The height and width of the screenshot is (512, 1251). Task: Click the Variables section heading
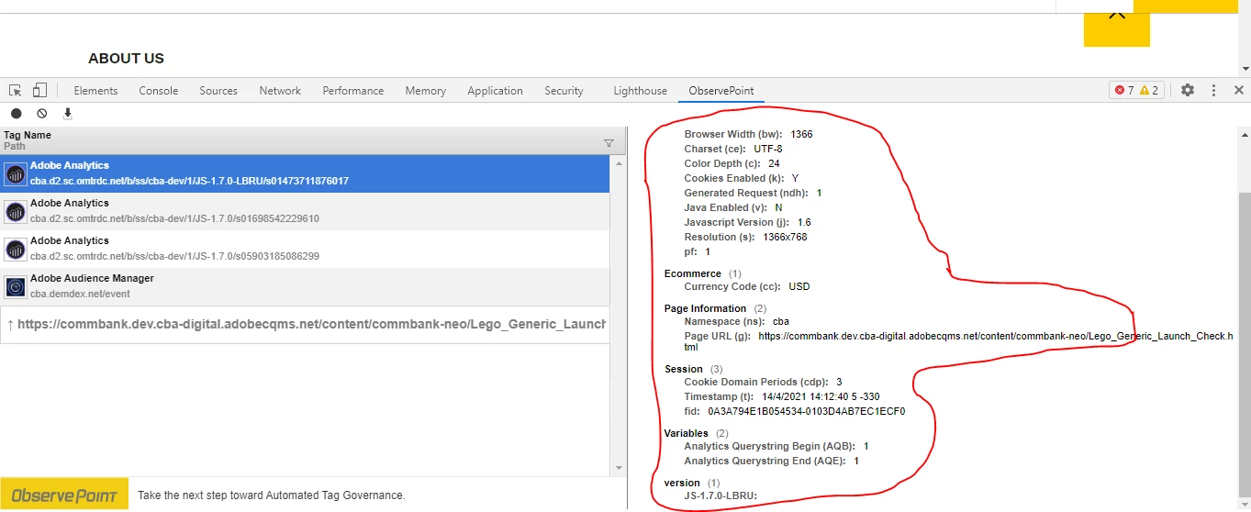click(687, 433)
